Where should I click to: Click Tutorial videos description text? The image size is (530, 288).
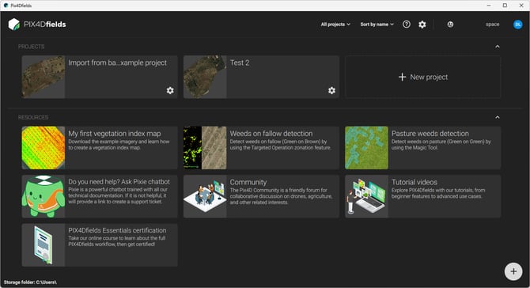(x=438, y=193)
